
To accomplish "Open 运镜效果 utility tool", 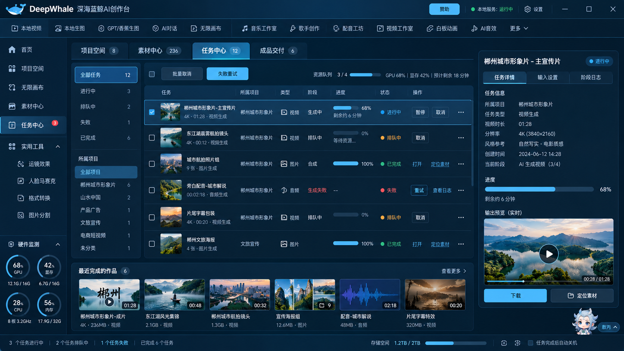I will click(x=34, y=164).
